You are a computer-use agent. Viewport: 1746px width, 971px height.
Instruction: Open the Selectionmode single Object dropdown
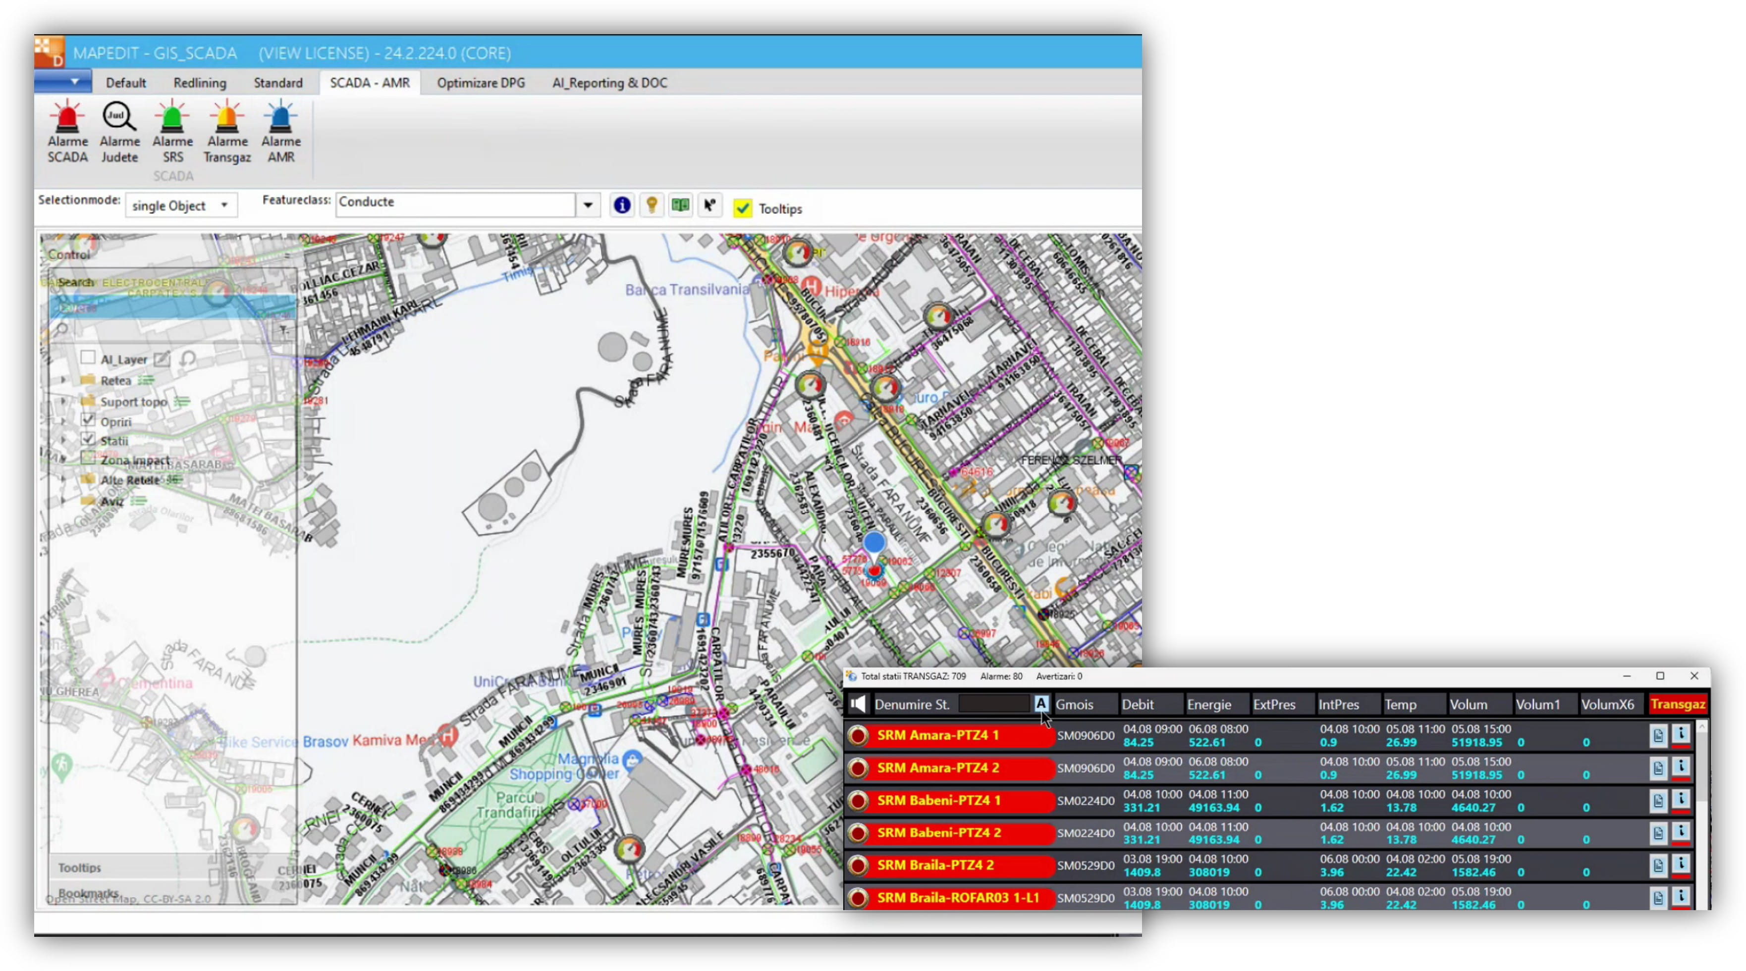point(181,205)
